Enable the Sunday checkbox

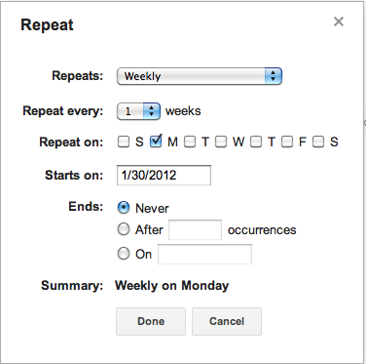124,142
